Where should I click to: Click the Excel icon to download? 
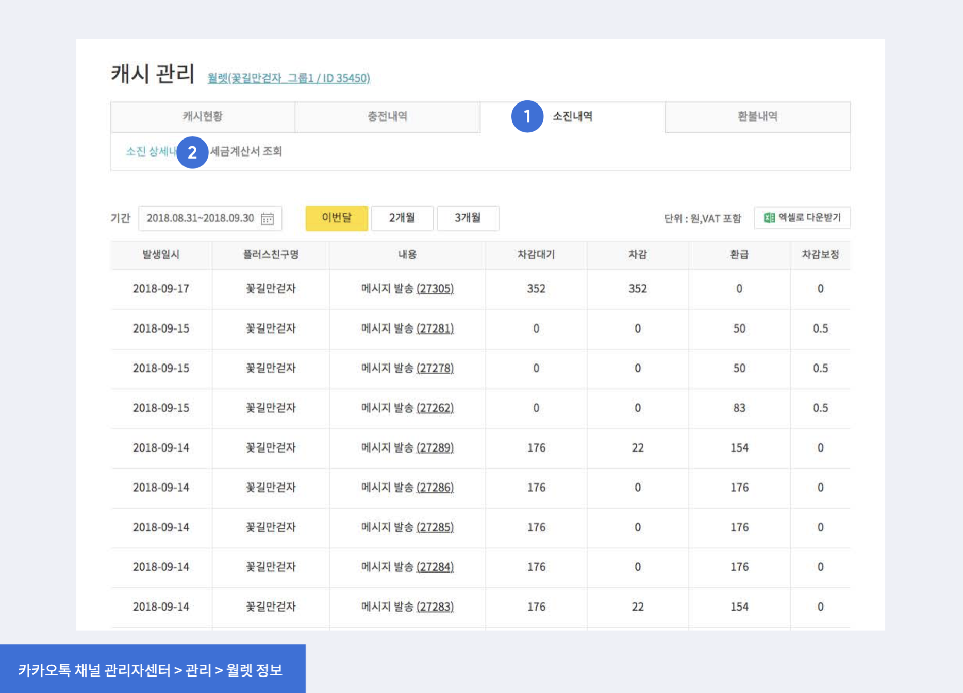(769, 218)
